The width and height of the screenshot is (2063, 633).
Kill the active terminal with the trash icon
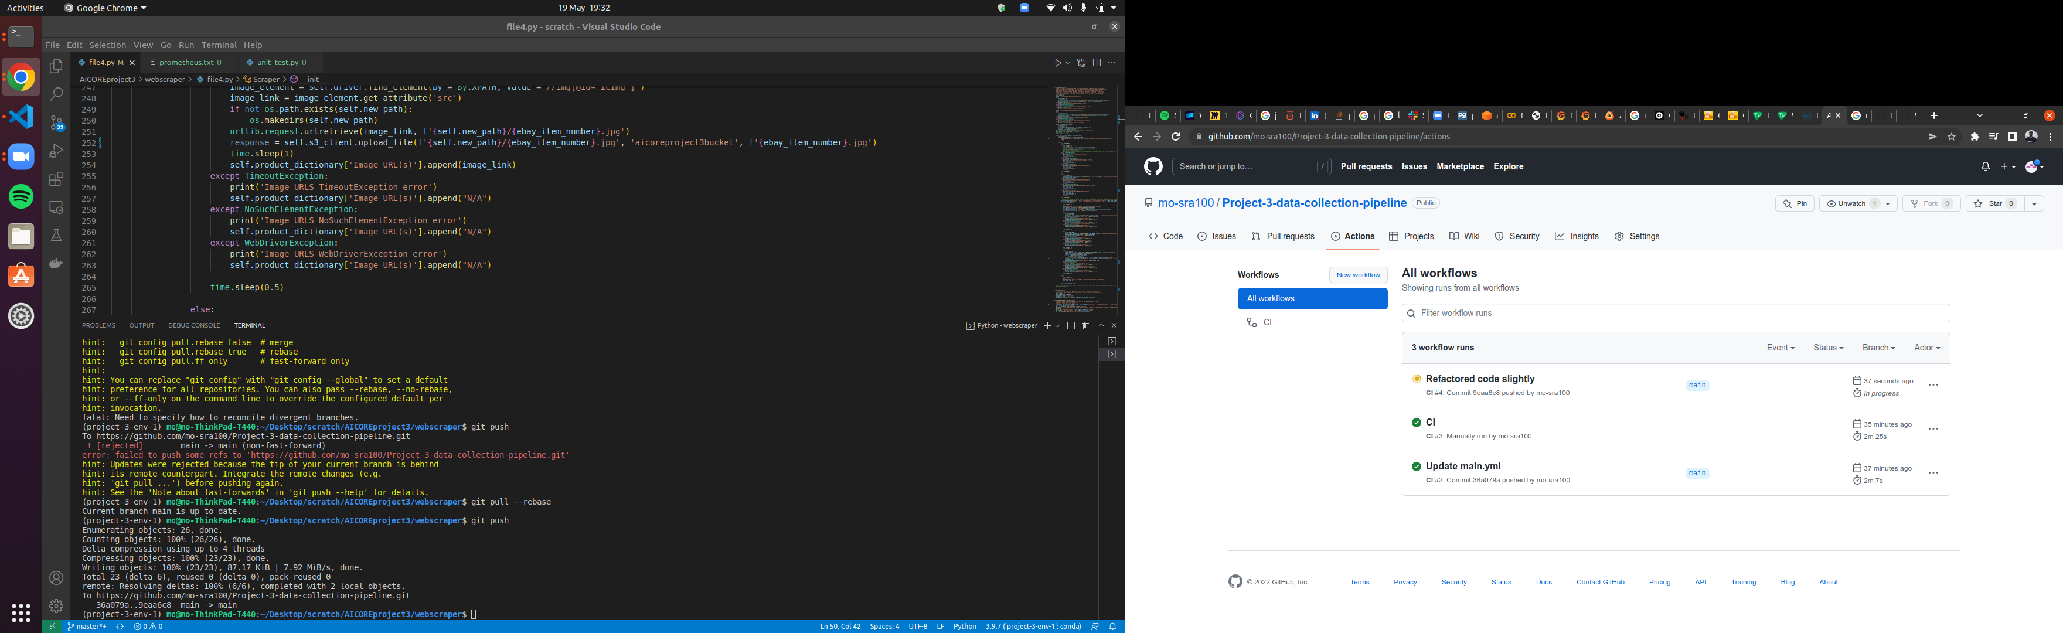[x=1085, y=325]
